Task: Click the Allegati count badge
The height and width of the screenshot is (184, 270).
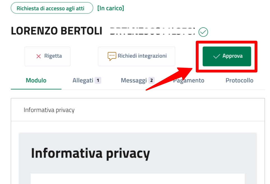Action: [x=98, y=81]
